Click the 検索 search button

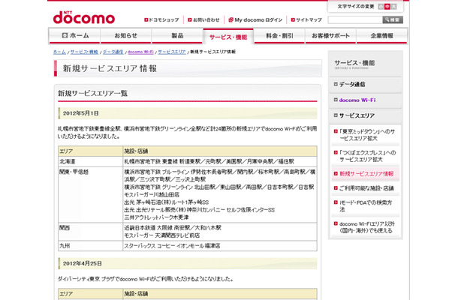[x=393, y=19]
